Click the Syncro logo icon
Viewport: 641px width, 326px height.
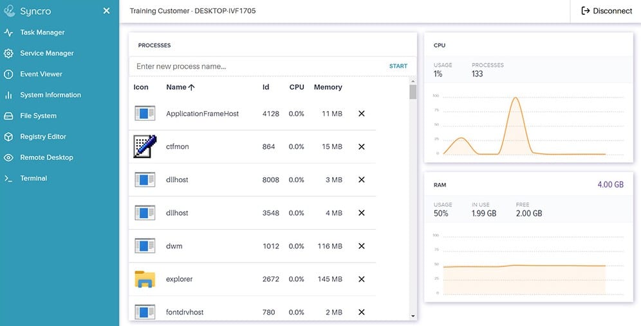pos(9,11)
